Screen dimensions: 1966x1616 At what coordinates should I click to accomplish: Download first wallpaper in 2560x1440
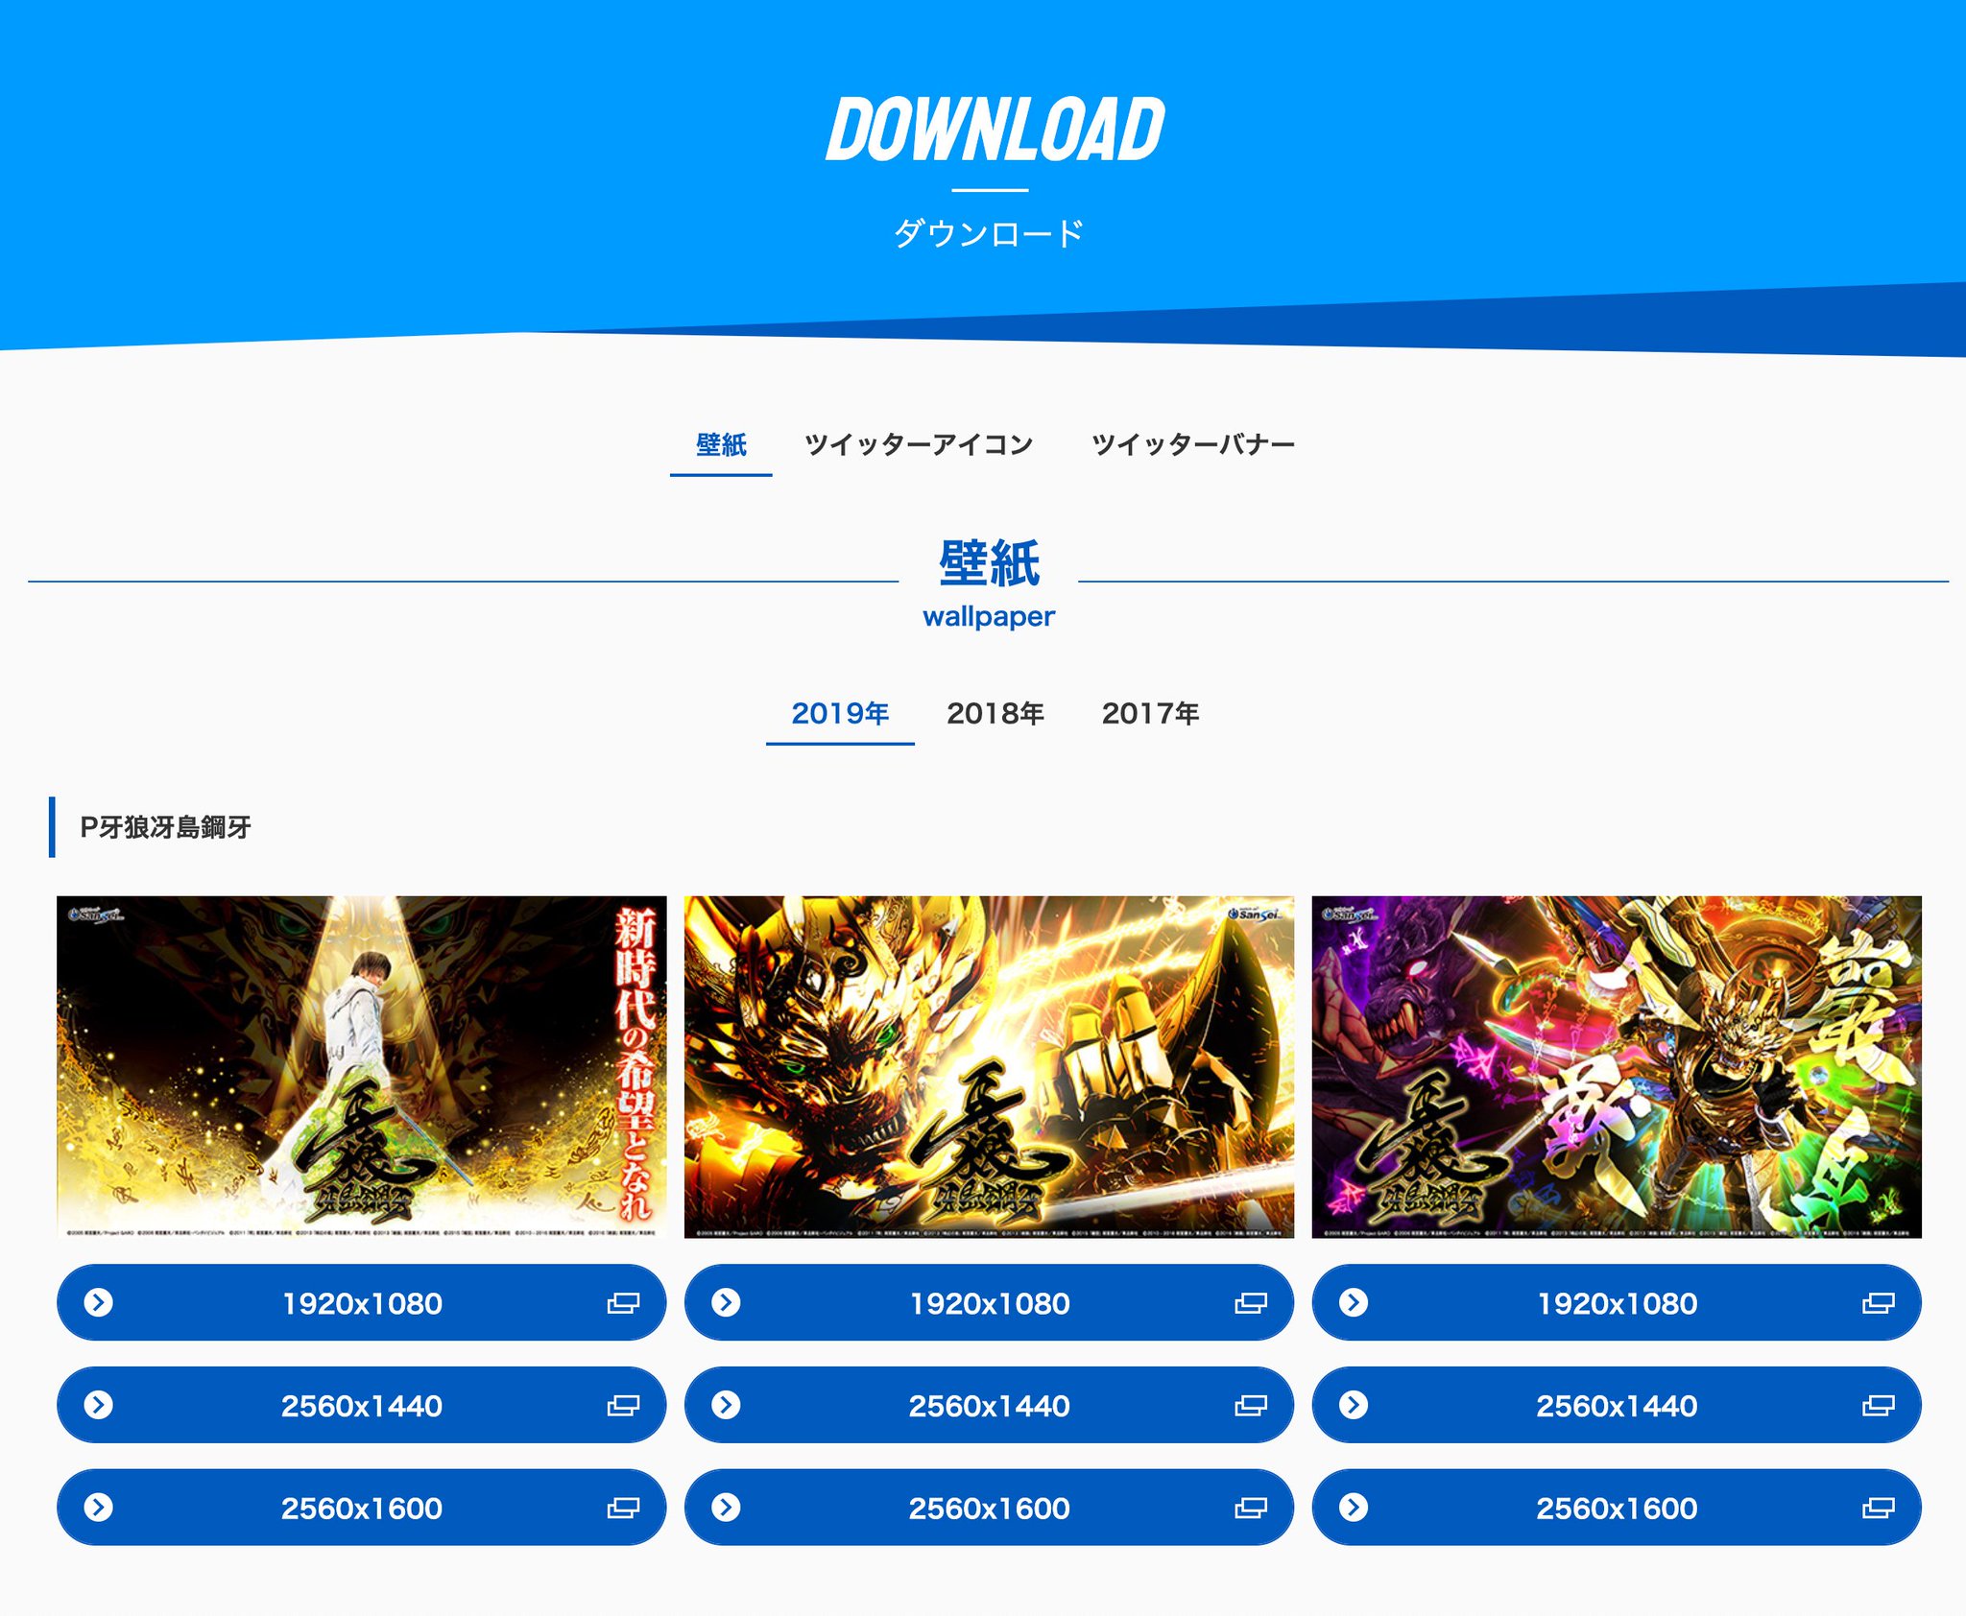(x=362, y=1406)
